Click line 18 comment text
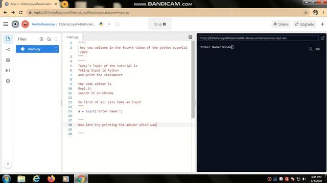The height and width of the screenshot is (183, 327). click(x=117, y=125)
